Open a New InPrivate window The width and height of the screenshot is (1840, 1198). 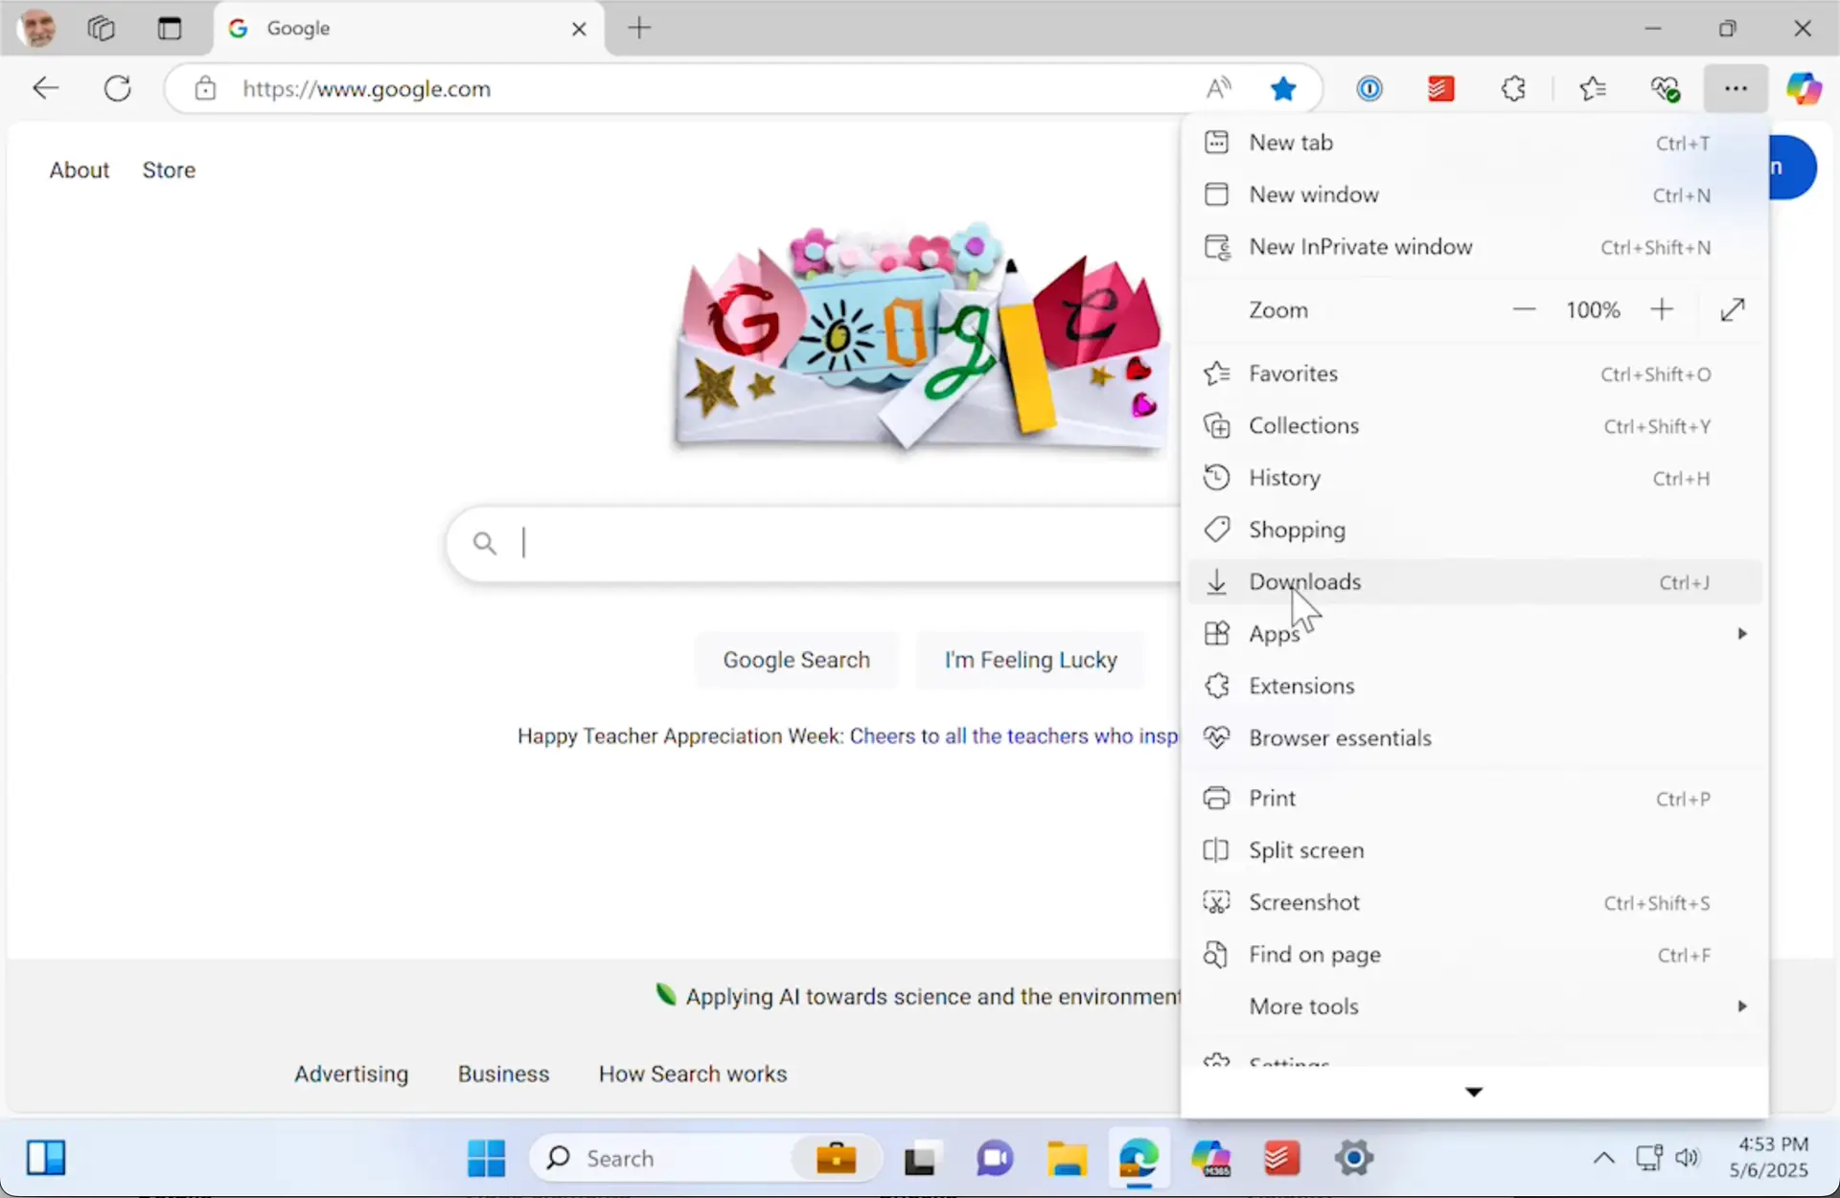[1474, 247]
